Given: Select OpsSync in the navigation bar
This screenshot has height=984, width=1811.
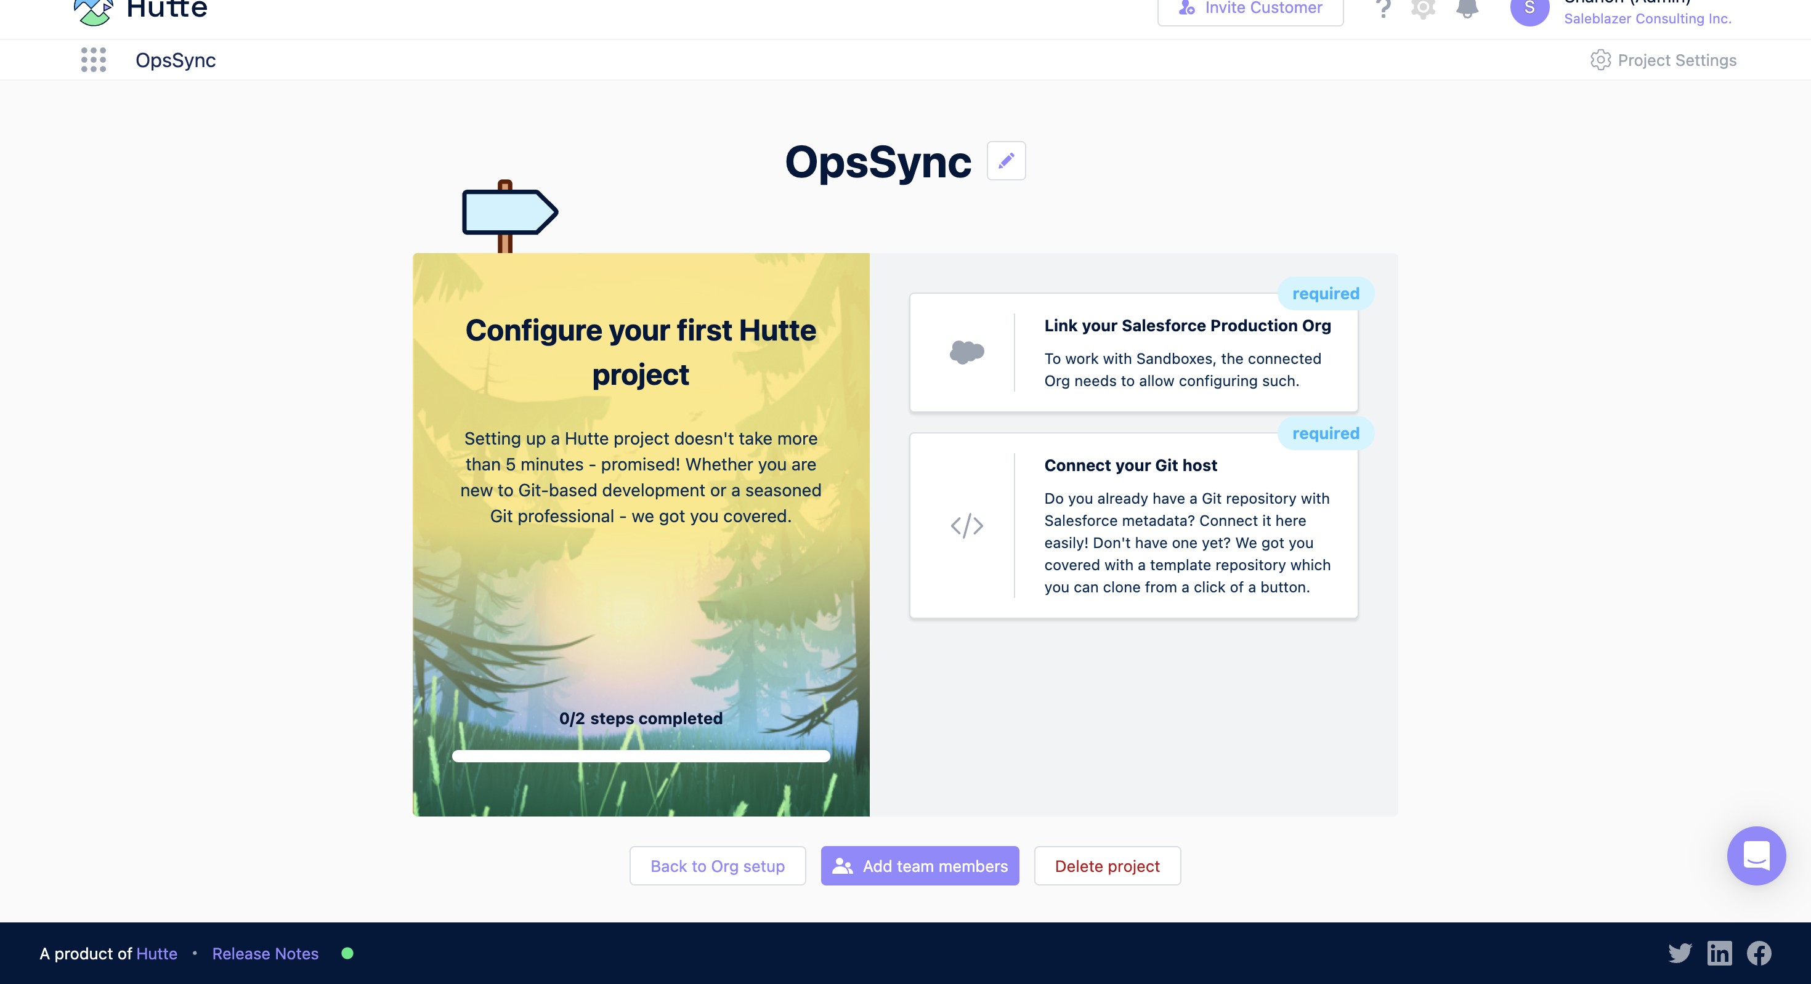Looking at the screenshot, I should point(176,60).
